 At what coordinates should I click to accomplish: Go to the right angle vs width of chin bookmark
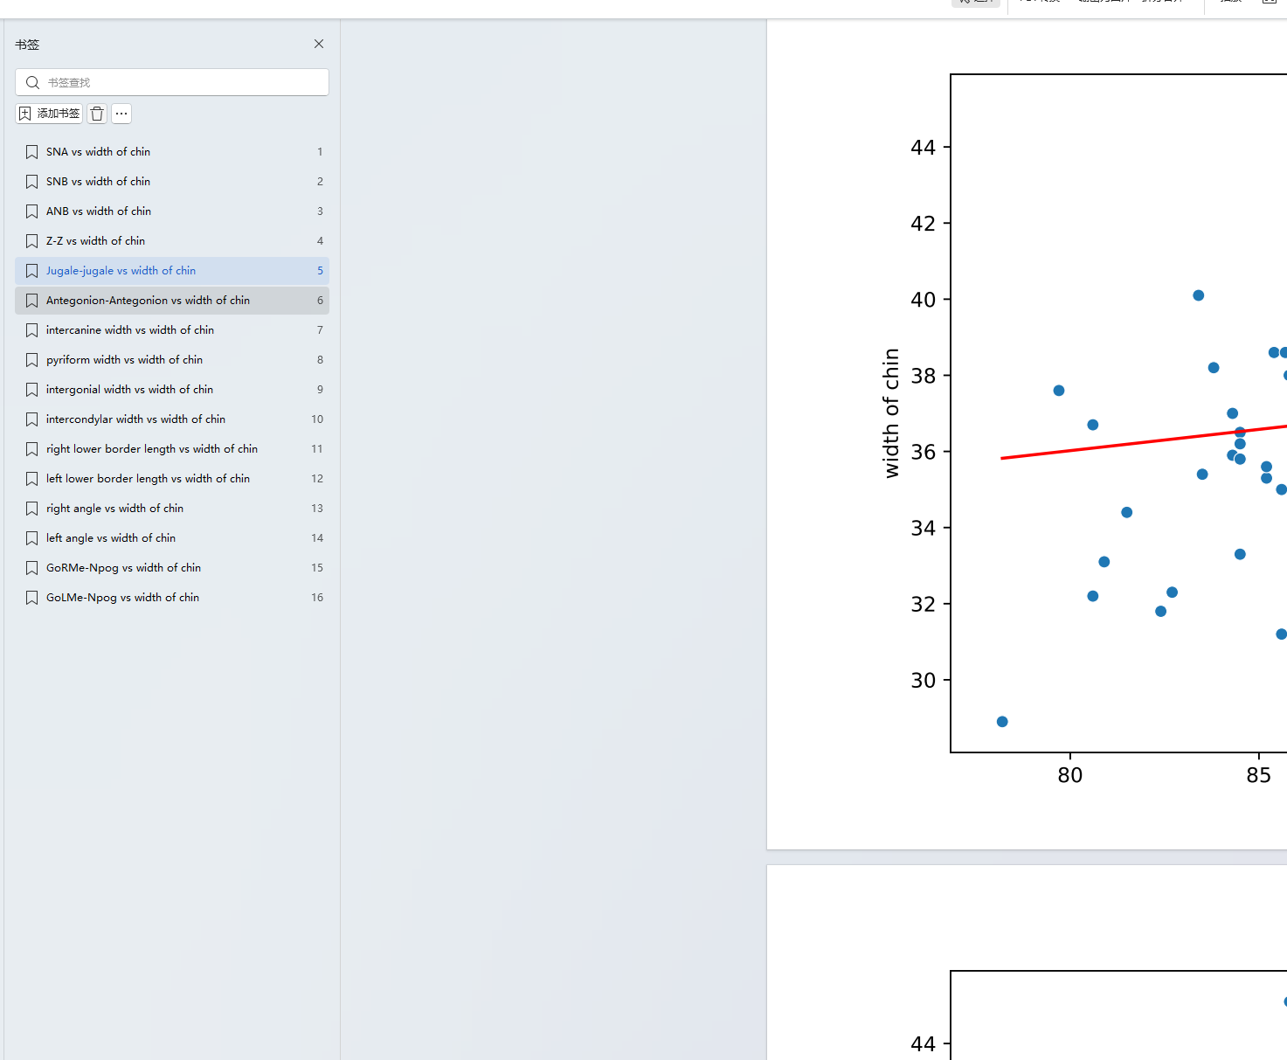(172, 509)
